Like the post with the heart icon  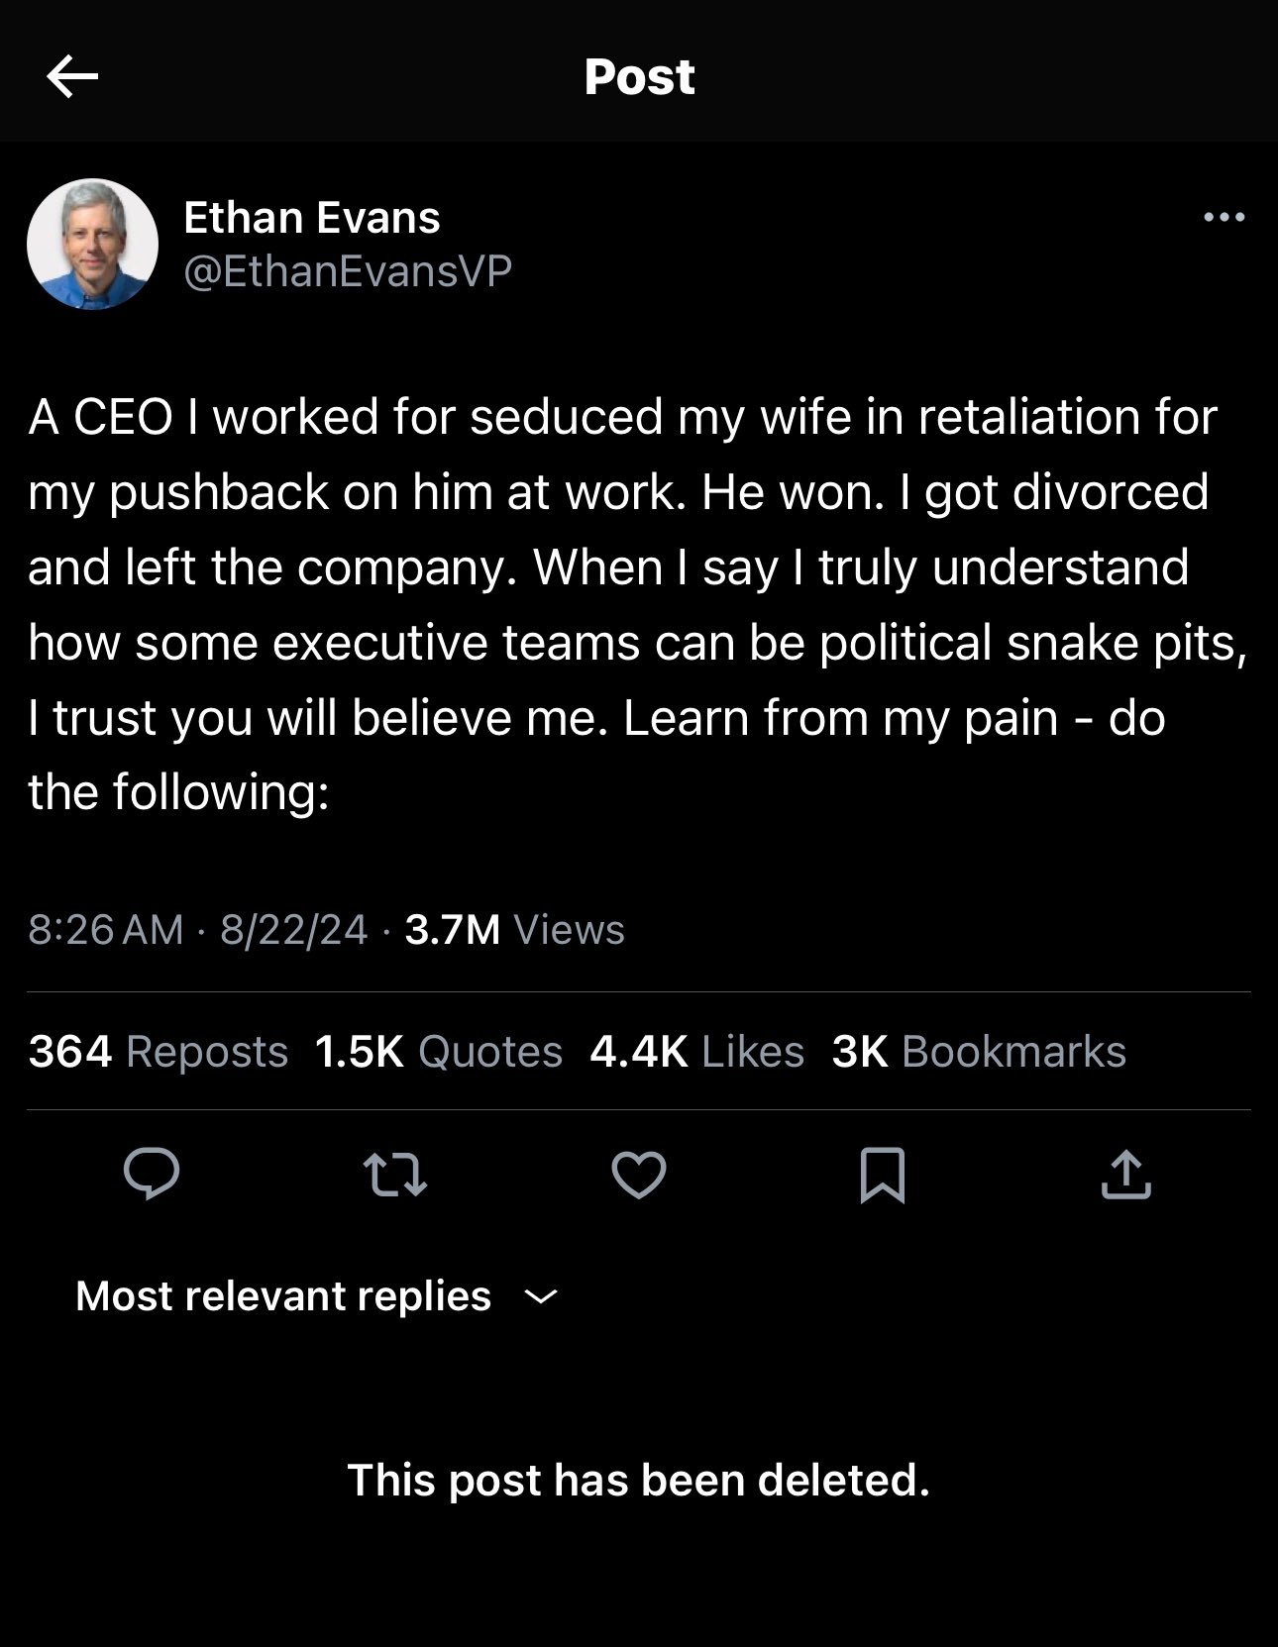pos(639,1175)
